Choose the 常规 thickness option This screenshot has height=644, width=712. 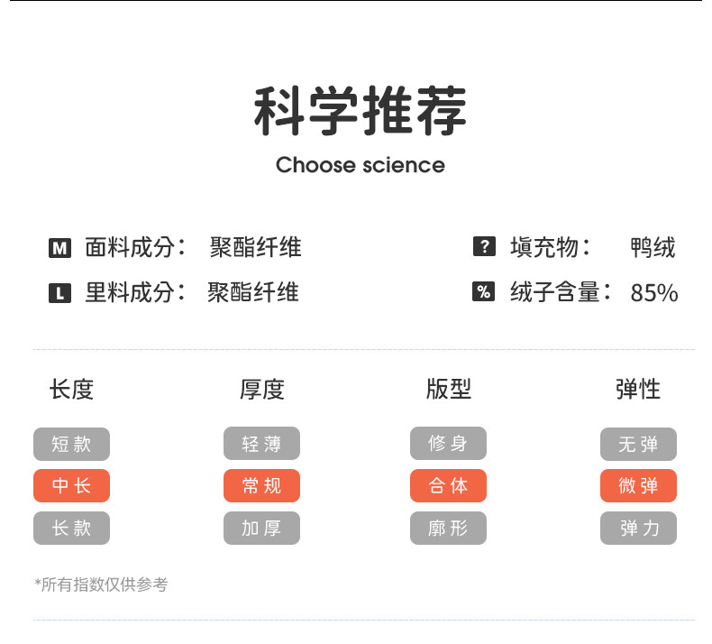261,486
